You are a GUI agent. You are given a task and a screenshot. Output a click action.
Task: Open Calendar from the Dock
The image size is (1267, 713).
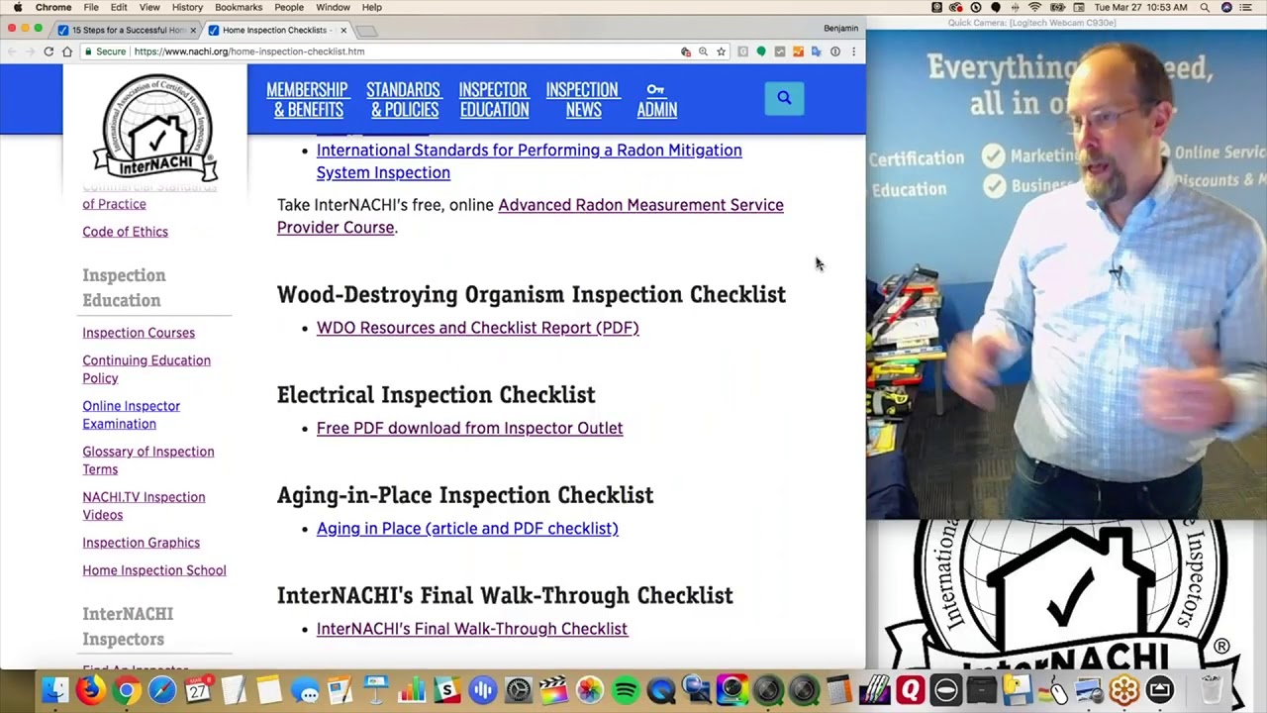197,690
